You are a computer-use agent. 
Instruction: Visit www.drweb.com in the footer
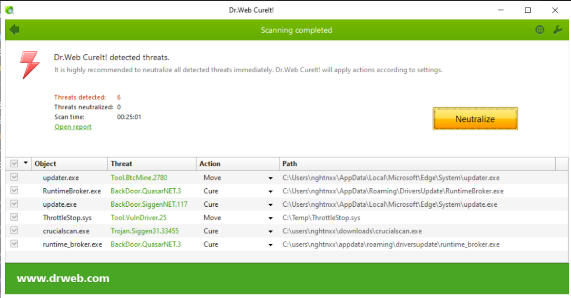tap(63, 279)
